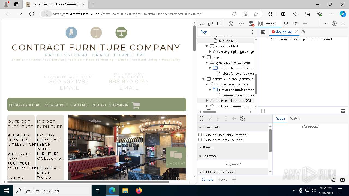
Task: Open SHOWROOM link
Action: click(119, 105)
